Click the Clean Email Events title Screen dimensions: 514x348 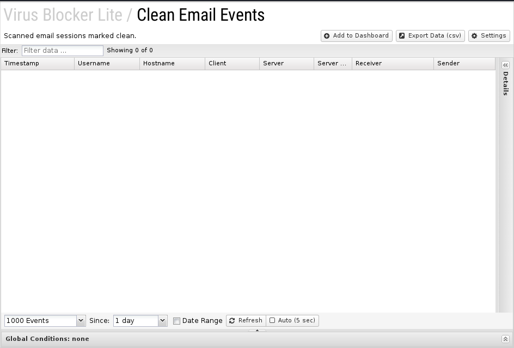click(200, 15)
